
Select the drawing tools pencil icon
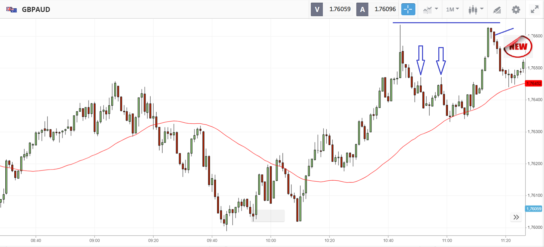[x=497, y=10]
